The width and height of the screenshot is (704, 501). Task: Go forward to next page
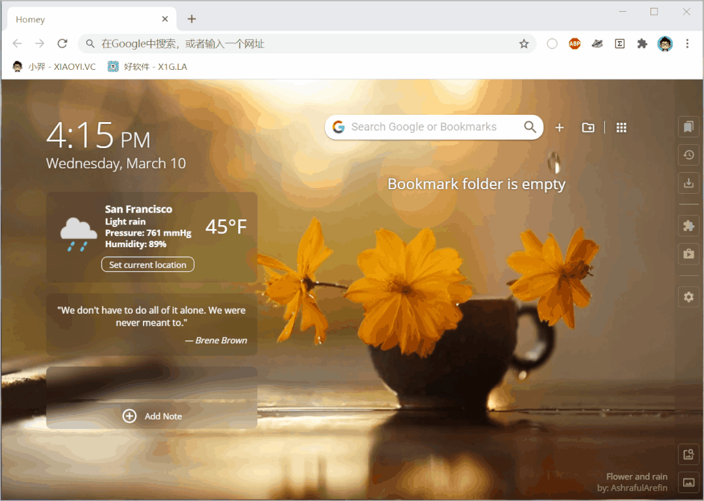(40, 44)
